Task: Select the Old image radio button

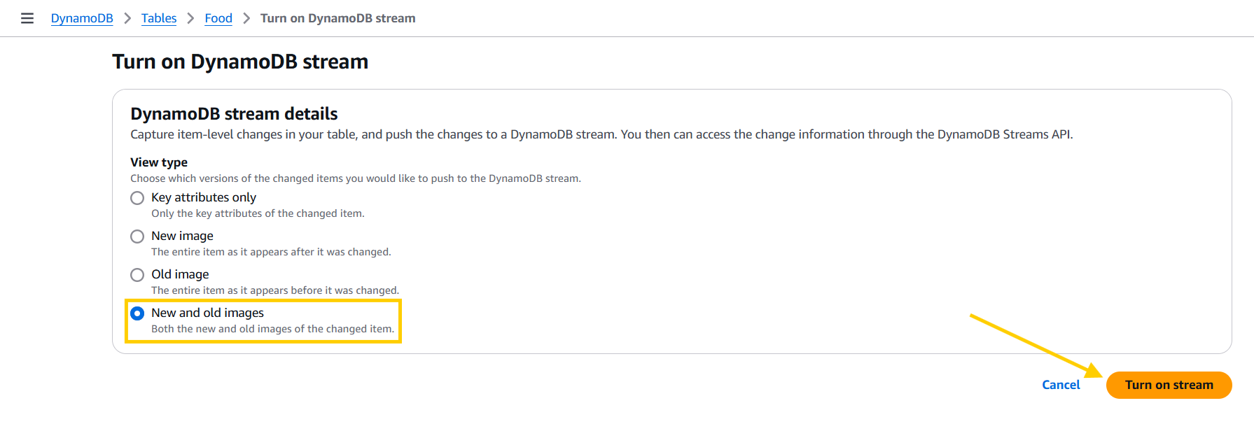Action: click(137, 275)
